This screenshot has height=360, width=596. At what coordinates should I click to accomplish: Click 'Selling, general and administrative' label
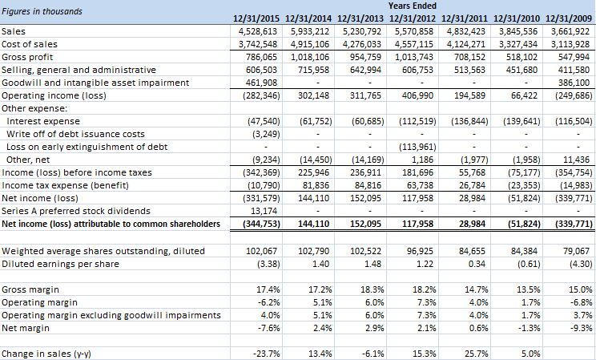(x=79, y=70)
